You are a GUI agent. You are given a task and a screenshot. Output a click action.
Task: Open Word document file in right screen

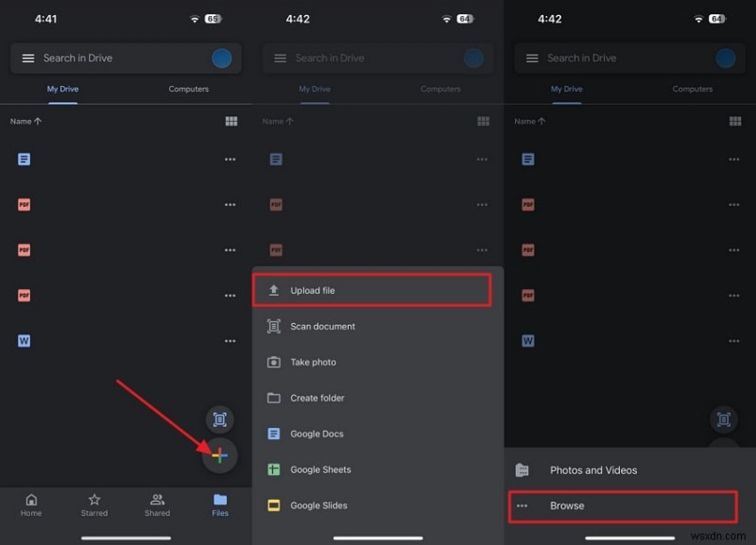click(x=528, y=341)
